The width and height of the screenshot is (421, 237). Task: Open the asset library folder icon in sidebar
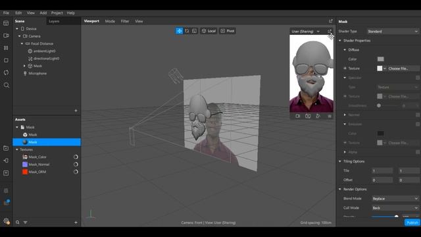coord(6,148)
